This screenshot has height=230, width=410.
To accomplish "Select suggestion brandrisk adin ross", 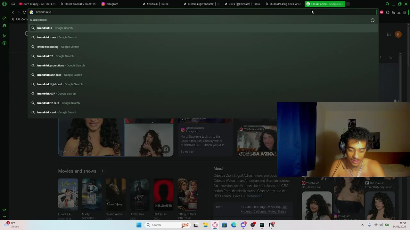I will tap(202, 75).
